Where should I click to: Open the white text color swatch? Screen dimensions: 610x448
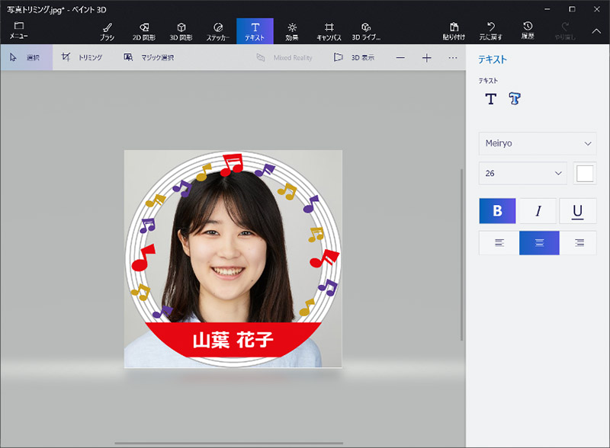tap(585, 173)
